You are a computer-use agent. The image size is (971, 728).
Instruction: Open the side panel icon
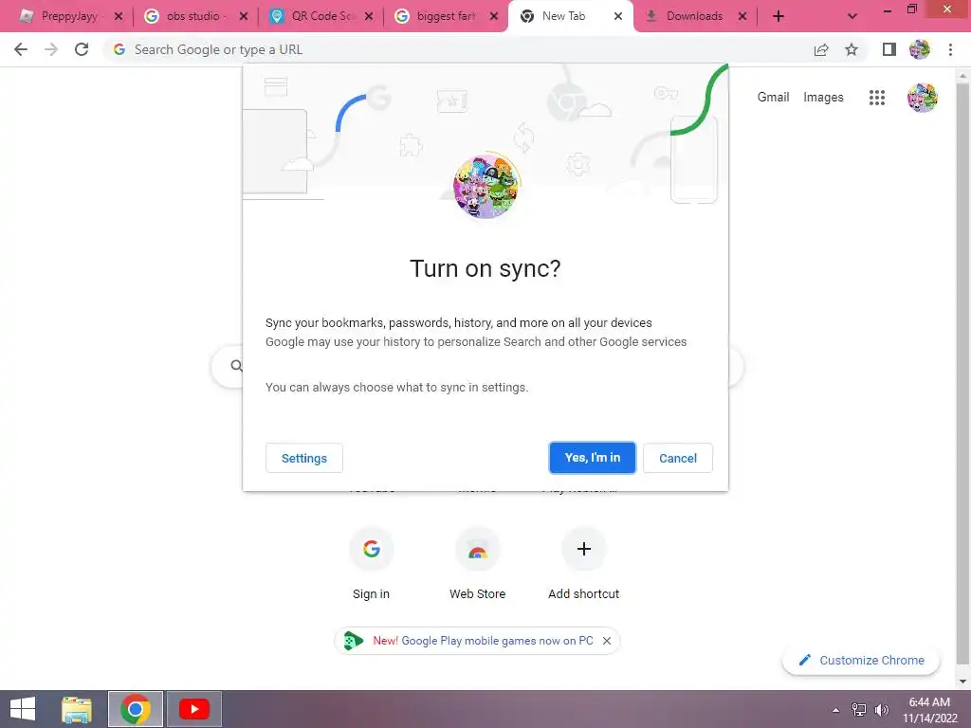(889, 49)
